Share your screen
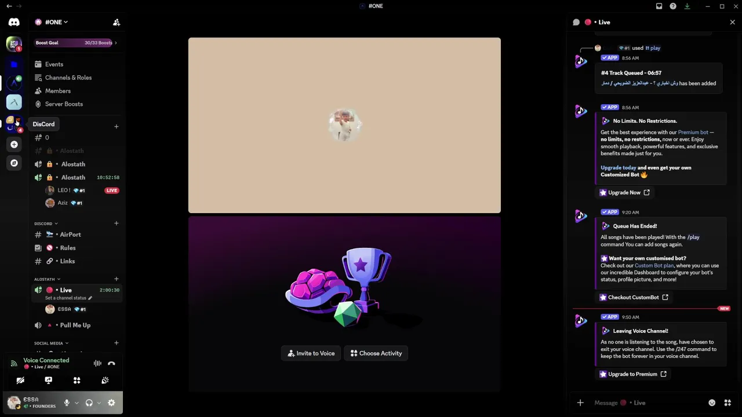 pyautogui.click(x=49, y=381)
